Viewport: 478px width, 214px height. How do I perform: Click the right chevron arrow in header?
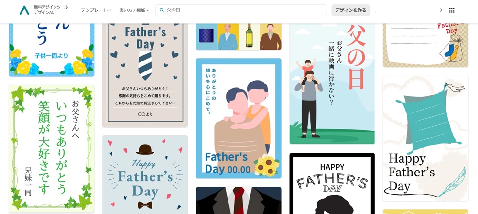point(441,10)
